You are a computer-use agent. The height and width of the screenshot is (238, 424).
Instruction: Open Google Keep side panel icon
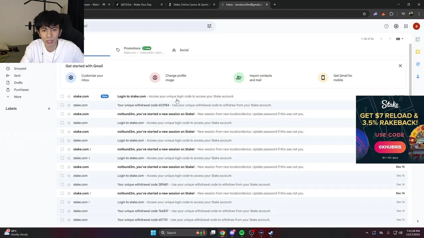(418, 52)
